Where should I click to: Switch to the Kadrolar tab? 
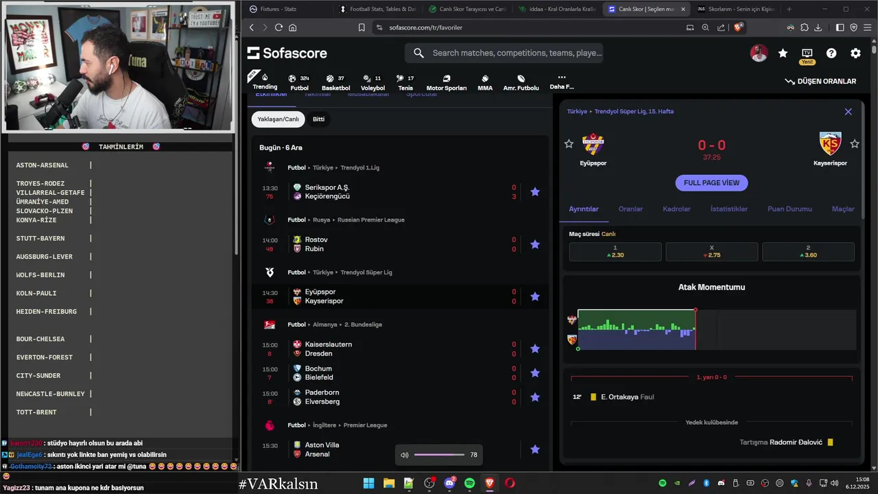click(676, 209)
